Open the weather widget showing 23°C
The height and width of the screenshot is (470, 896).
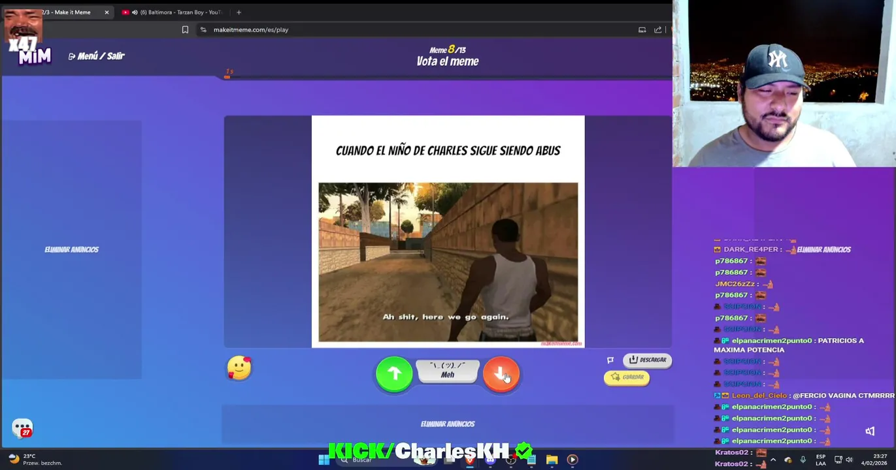pyautogui.click(x=34, y=460)
